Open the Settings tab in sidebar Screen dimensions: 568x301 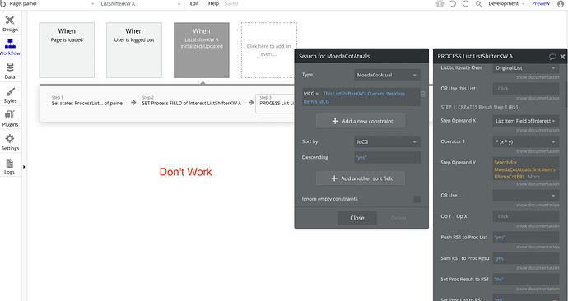pyautogui.click(x=10, y=142)
